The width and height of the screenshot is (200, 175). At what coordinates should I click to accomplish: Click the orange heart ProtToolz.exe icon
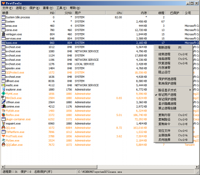[x=3, y=136]
